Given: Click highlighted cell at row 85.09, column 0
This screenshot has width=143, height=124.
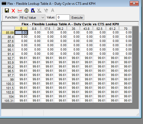Looking at the screenshot, I should click(x=21, y=32).
